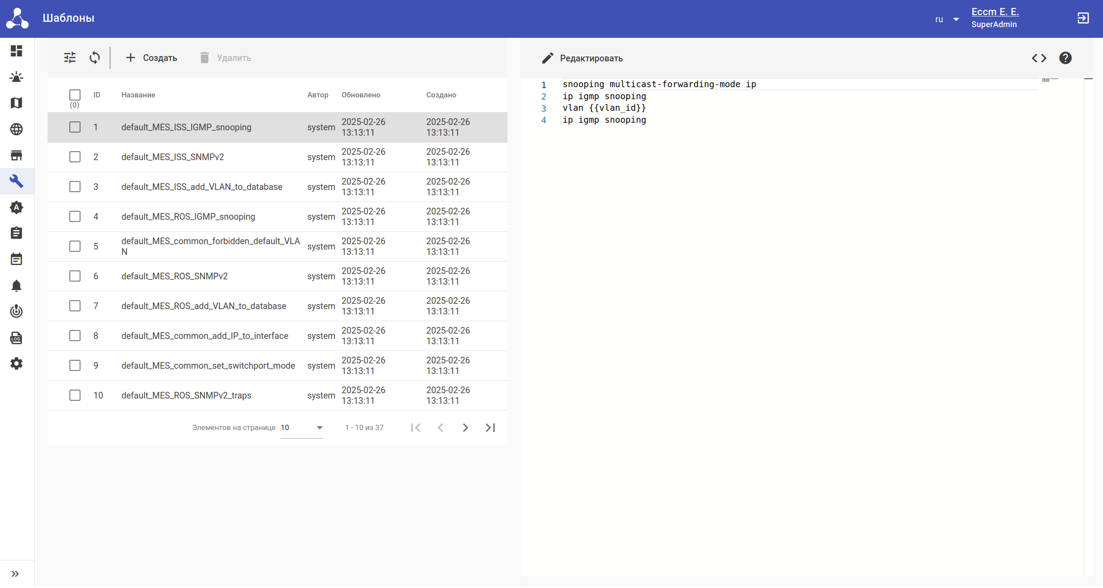
Task: Check the default_MES_ISS_SNMPv2 row checkbox
Action: (75, 157)
